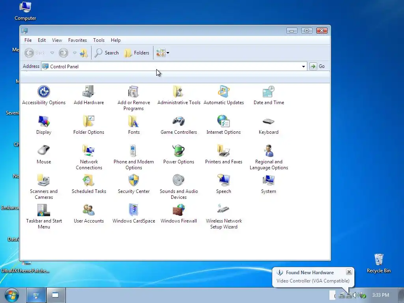
Task: Expand the Back history dropdown arrow
Action: [52, 53]
